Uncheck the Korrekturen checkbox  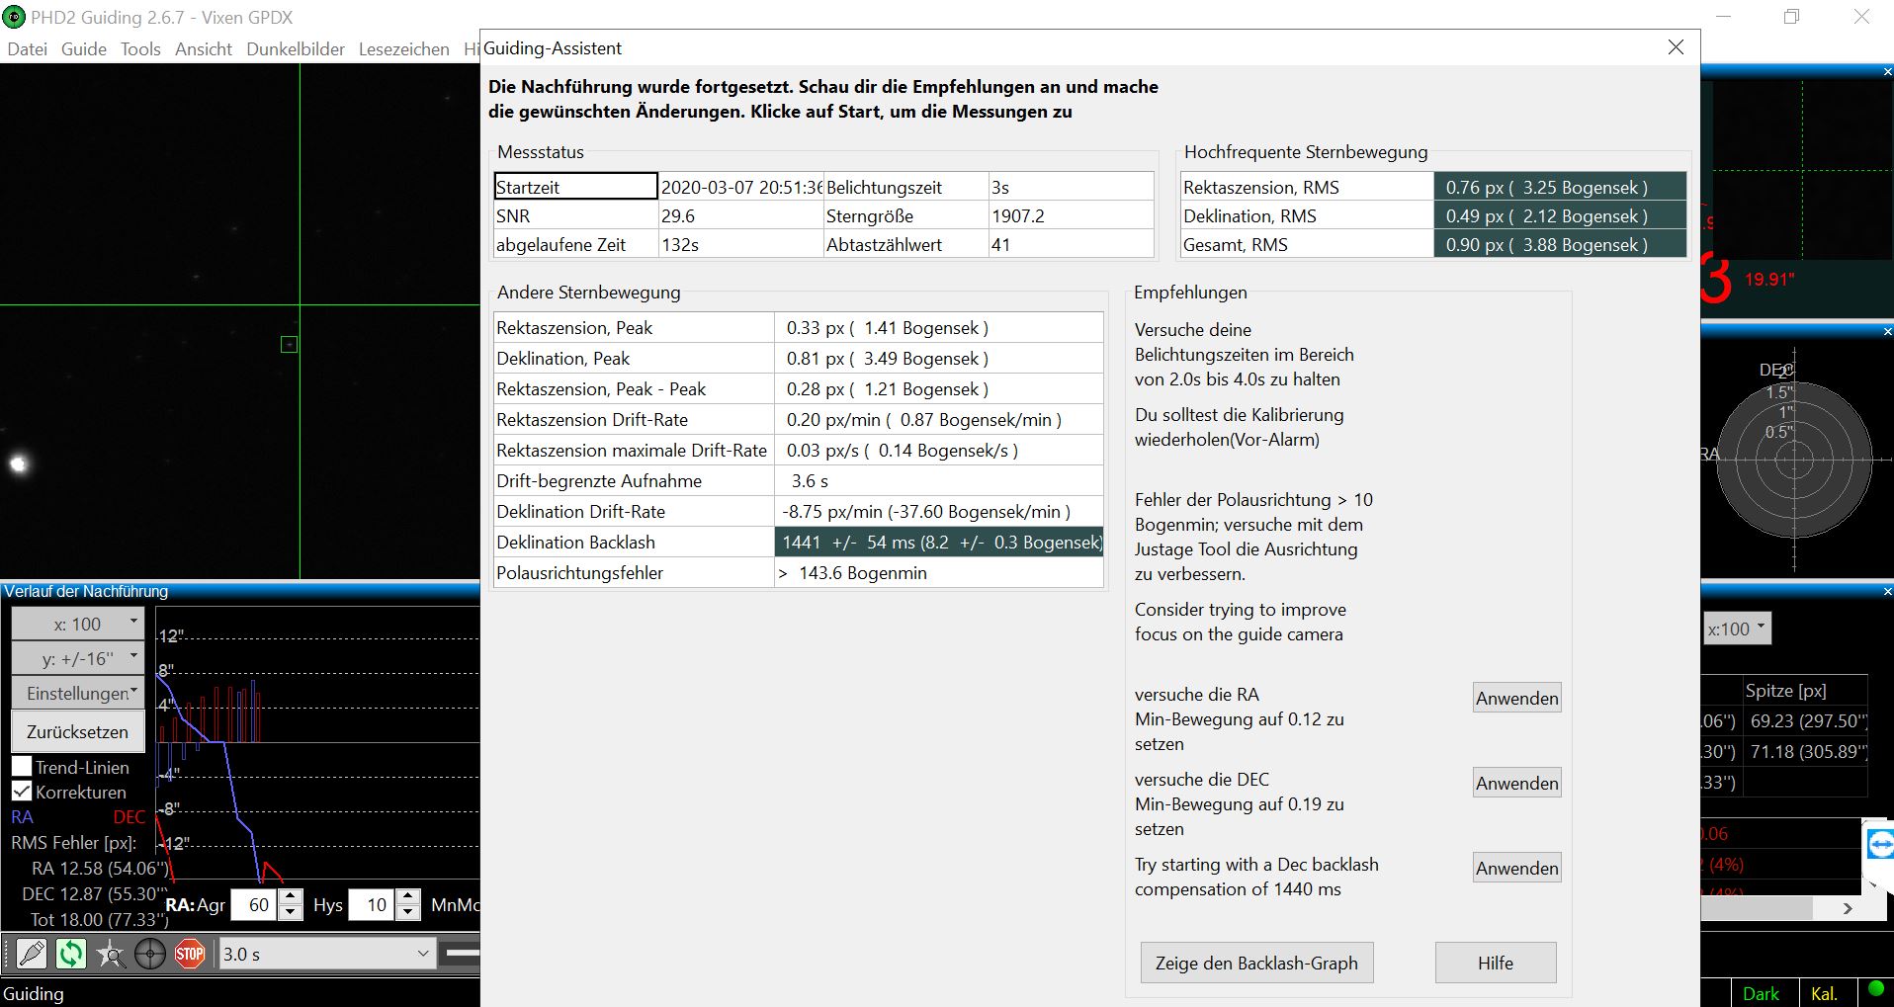pos(22,791)
